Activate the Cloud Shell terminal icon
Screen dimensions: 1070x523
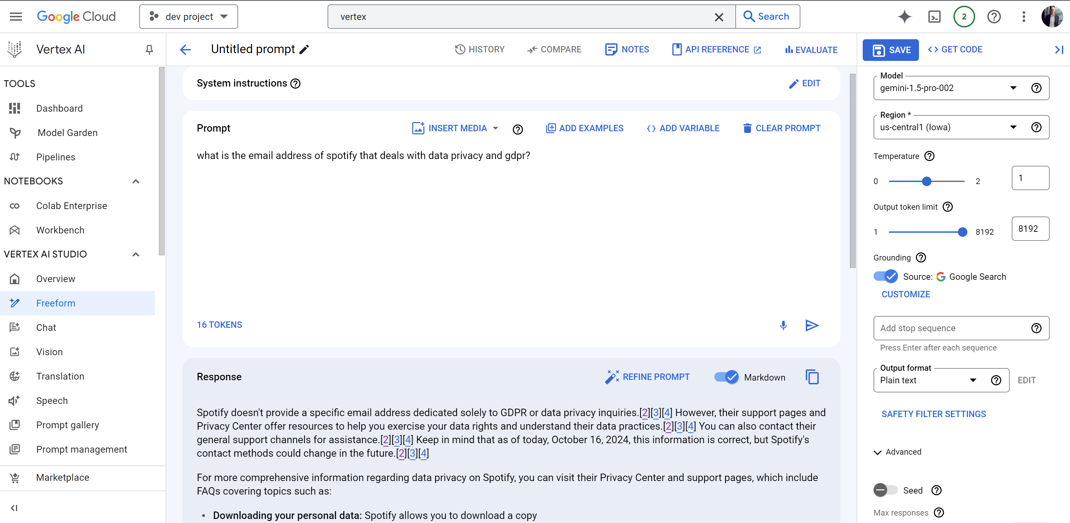tap(934, 17)
